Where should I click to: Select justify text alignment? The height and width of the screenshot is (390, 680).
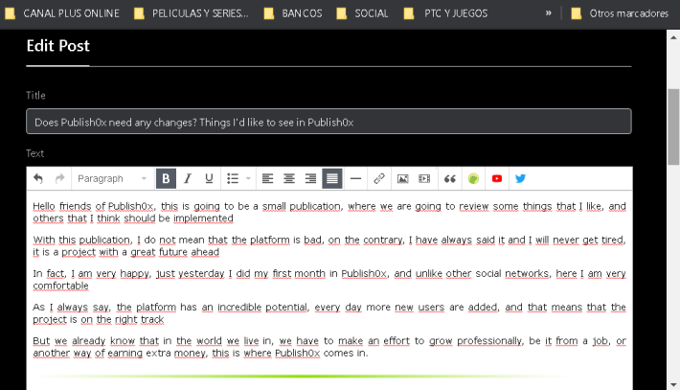332,178
